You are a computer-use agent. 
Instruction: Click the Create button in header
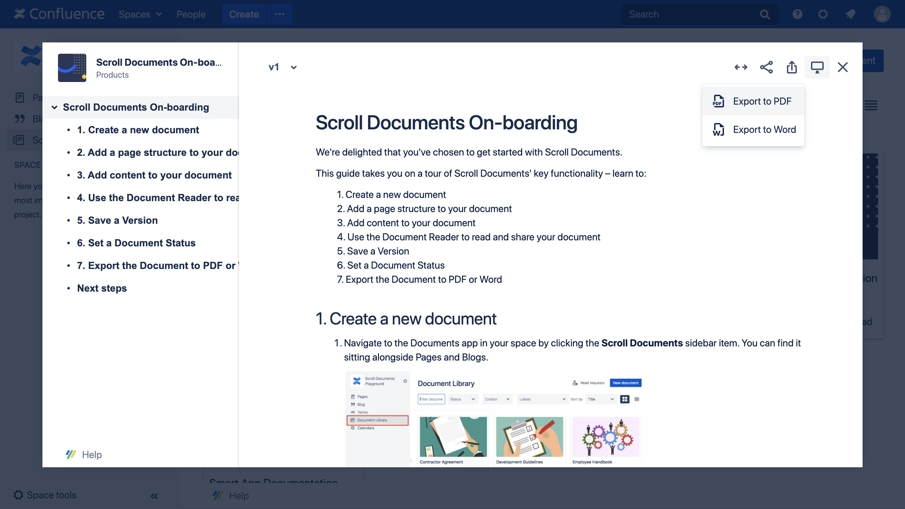[244, 14]
